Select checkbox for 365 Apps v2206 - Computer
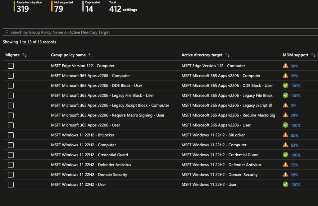 (11, 76)
